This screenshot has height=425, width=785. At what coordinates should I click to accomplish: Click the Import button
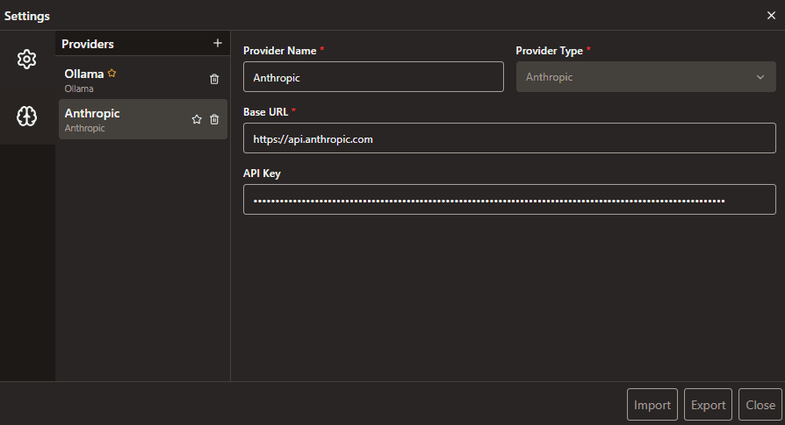click(x=652, y=405)
